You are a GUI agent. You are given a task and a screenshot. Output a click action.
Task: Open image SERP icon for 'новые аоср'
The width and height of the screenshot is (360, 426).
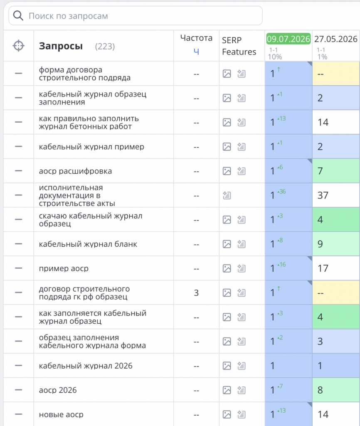[227, 414]
